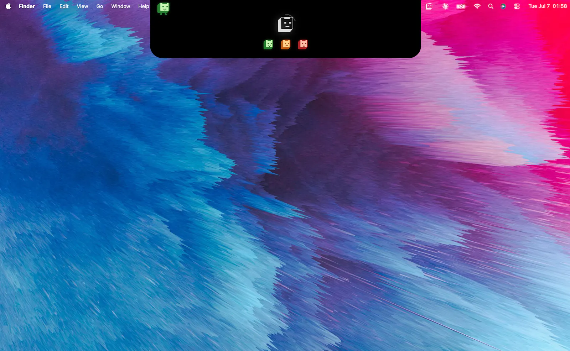Open the Finder menu
The image size is (570, 351).
[x=27, y=6]
